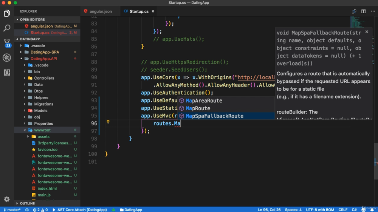Open index.html in file tree
The height and width of the screenshot is (212, 378).
(47, 189)
